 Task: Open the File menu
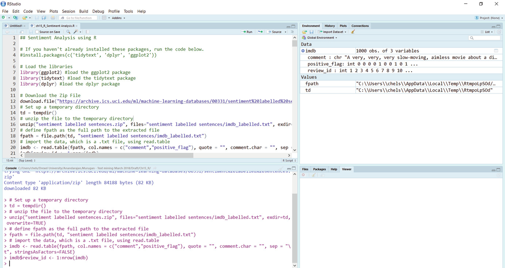click(5, 11)
